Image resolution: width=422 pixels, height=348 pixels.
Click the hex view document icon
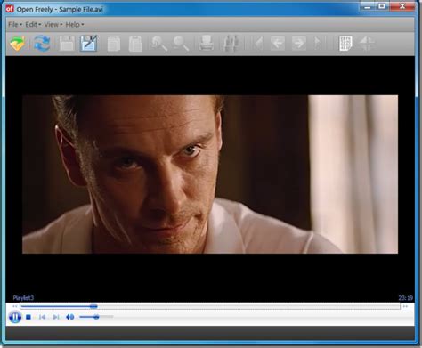(x=345, y=44)
